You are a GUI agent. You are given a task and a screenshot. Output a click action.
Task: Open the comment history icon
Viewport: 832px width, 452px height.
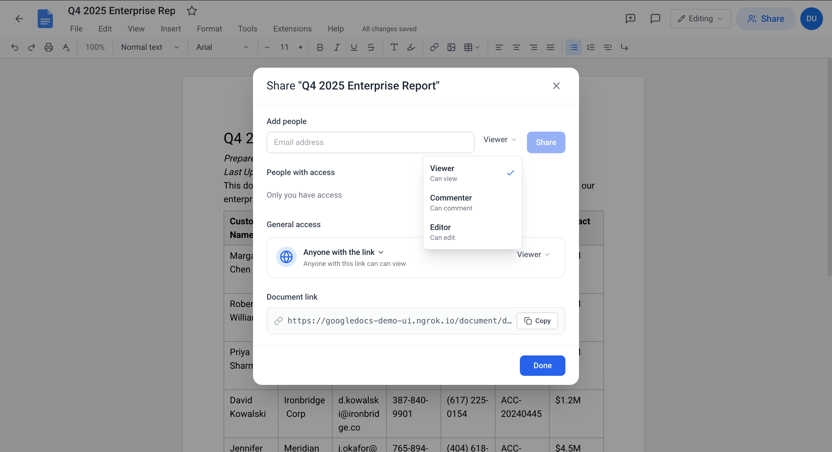[x=655, y=18]
